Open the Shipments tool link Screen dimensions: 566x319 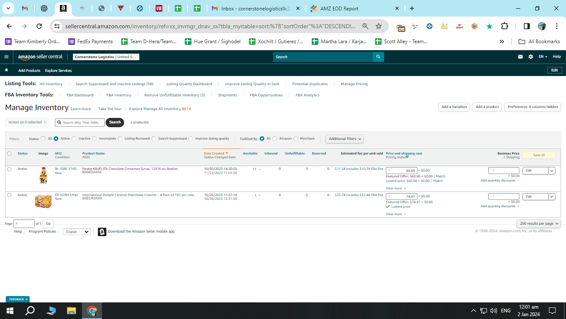(x=228, y=95)
